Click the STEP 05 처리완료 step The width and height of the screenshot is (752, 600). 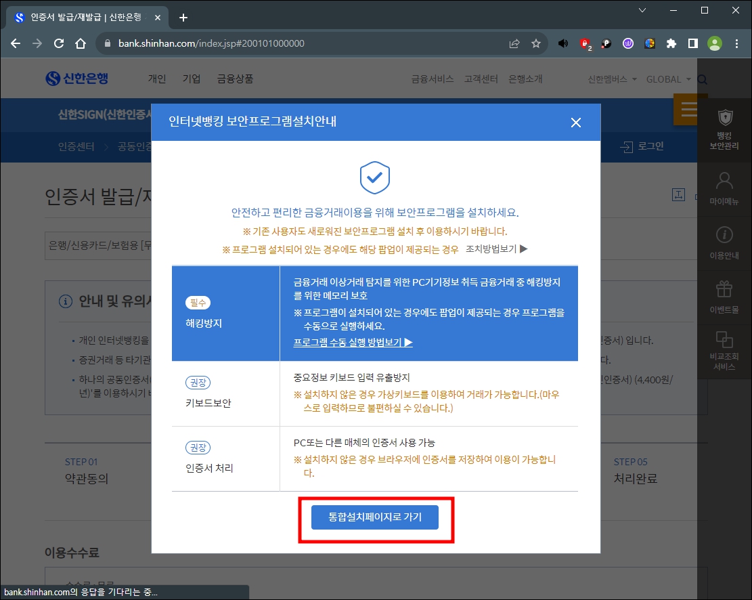click(636, 471)
